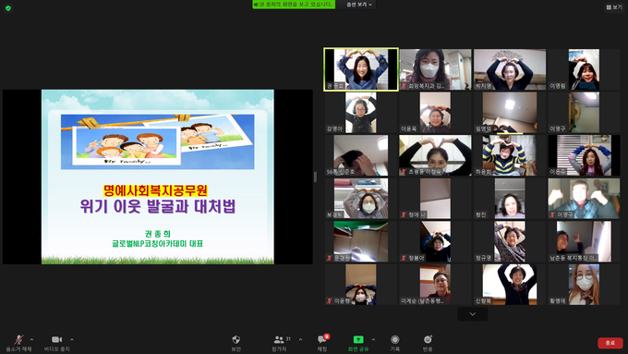Start recording with the 기록 icon
The image size is (628, 354).
(x=395, y=339)
